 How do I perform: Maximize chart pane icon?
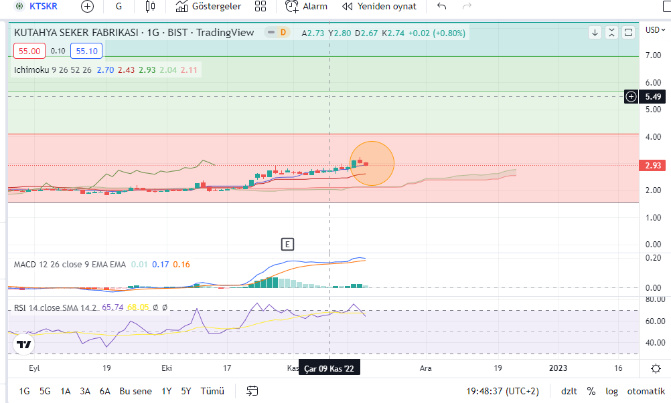click(628, 33)
